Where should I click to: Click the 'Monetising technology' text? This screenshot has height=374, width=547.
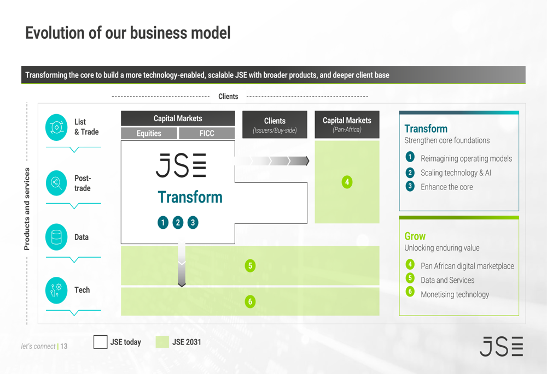455,295
